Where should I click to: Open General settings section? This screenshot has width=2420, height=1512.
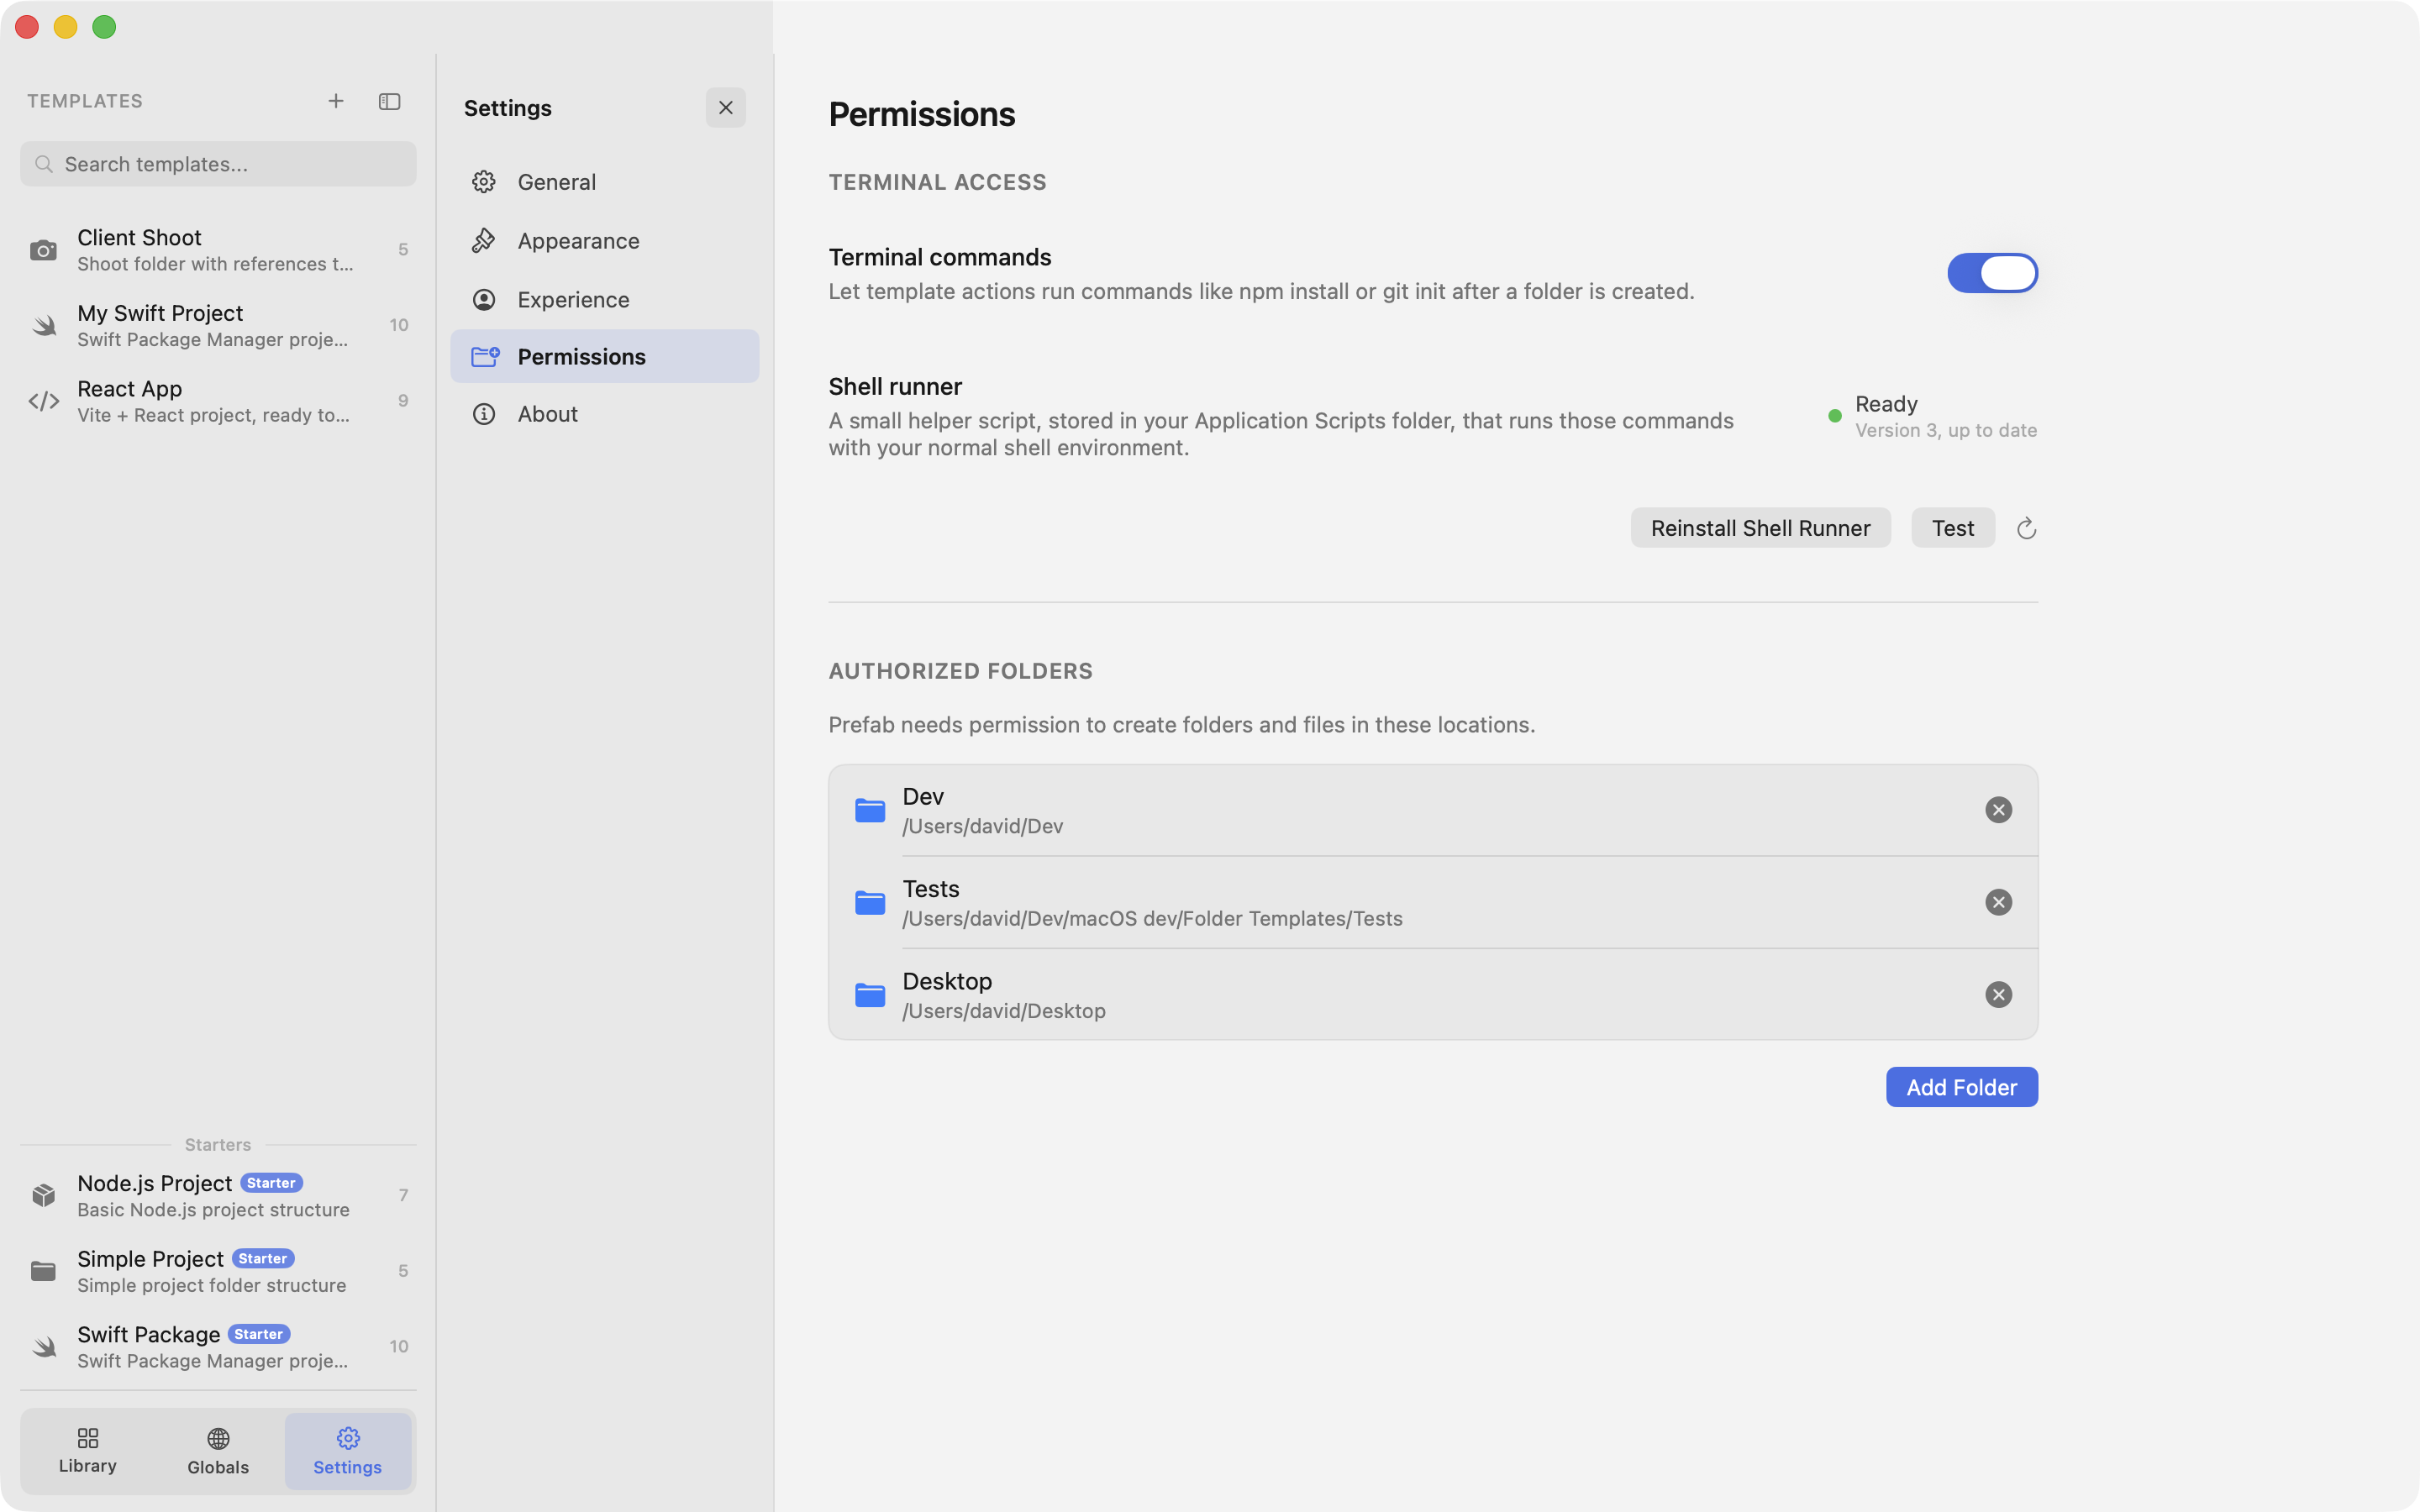pos(604,182)
